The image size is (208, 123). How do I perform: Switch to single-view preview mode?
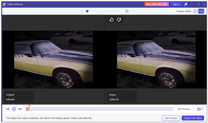[196, 11]
